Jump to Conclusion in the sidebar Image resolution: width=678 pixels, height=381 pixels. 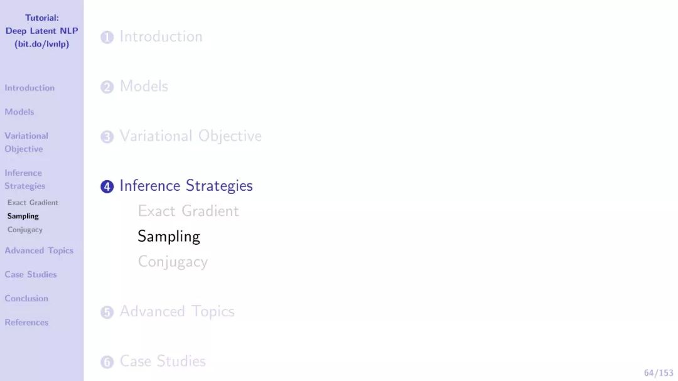tap(26, 298)
